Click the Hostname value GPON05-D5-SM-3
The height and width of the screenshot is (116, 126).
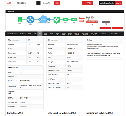point(73,45)
